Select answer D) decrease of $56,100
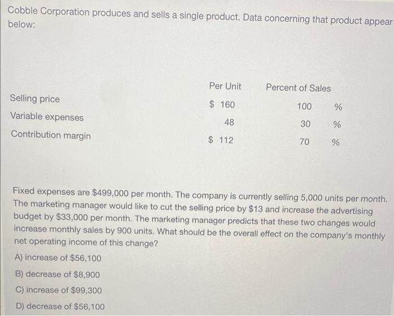The image size is (394, 316). 60,306
